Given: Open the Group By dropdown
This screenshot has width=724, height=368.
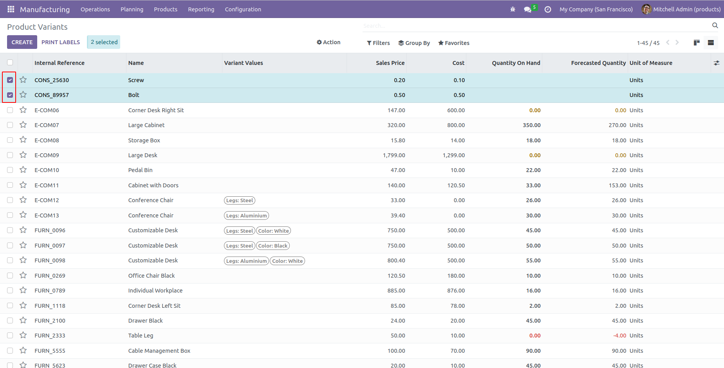Looking at the screenshot, I should [x=414, y=43].
